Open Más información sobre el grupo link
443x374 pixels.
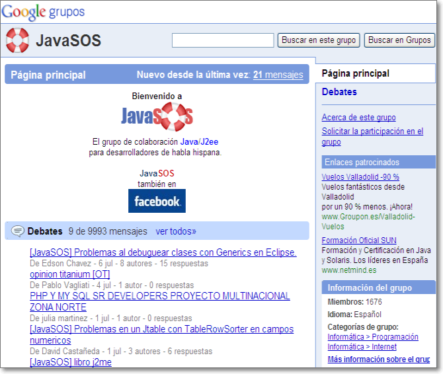[x=379, y=359]
